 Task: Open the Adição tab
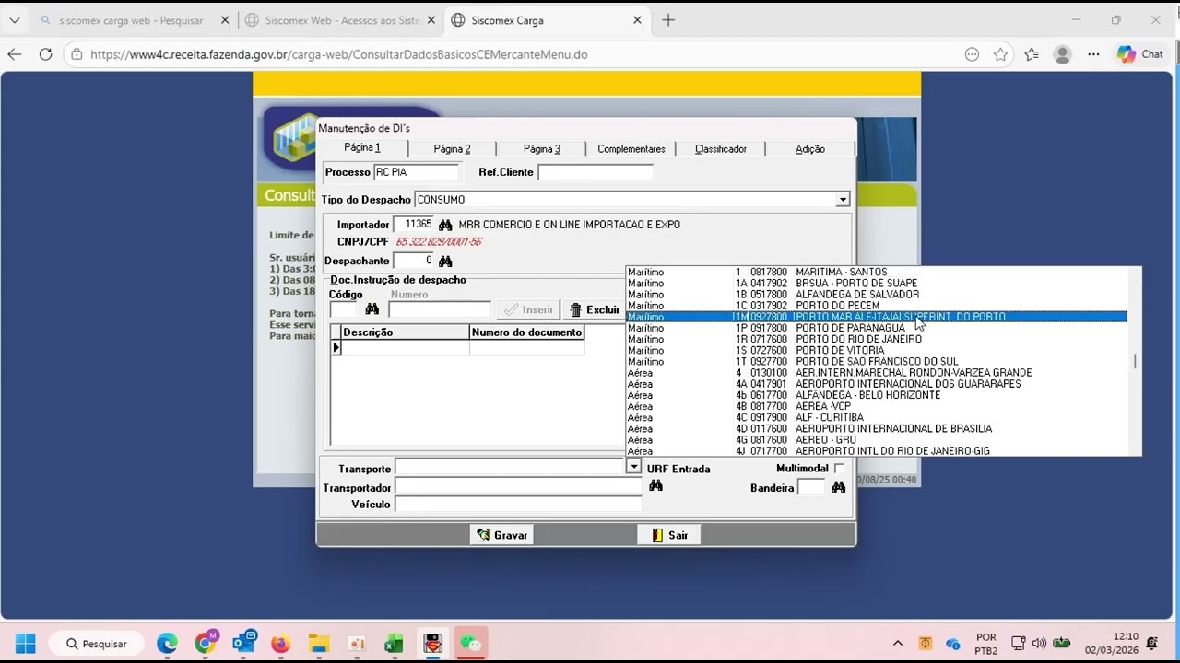click(810, 149)
